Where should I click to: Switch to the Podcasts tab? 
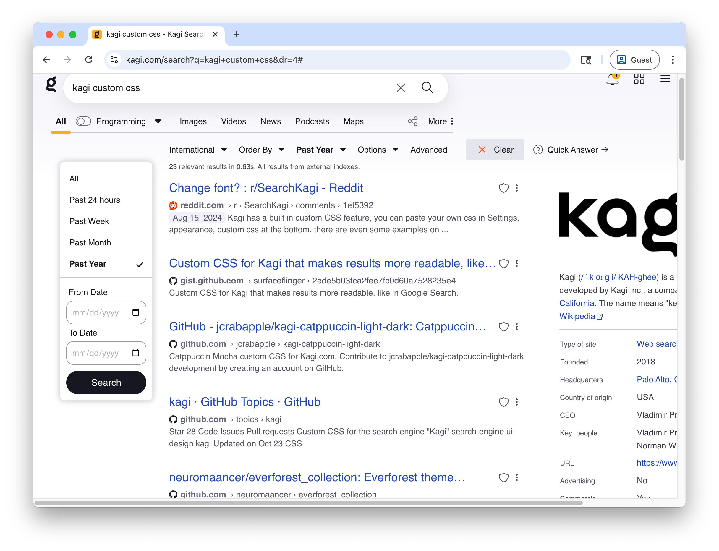[312, 121]
